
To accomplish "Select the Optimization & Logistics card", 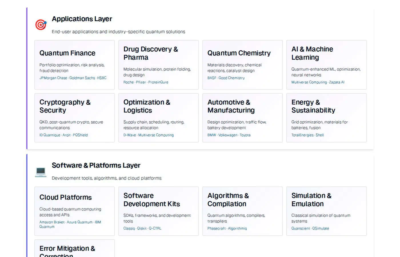I will pos(159,118).
